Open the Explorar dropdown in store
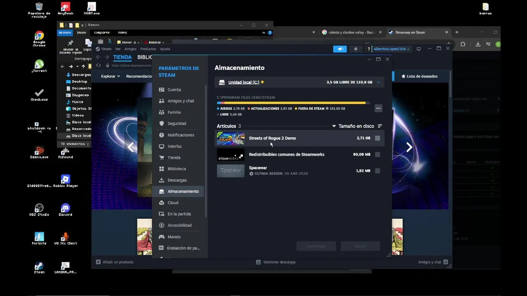Viewport: 527px width, 296px height. (110, 76)
